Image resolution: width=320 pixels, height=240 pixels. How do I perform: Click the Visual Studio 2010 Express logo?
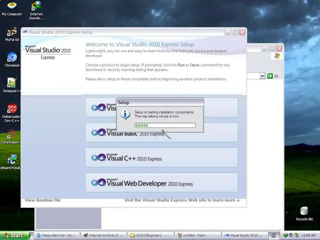[48, 52]
